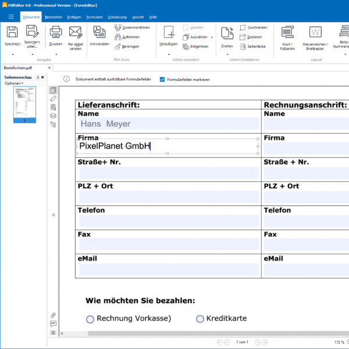Switch to the Schwärzung ribbon tab

[117, 17]
